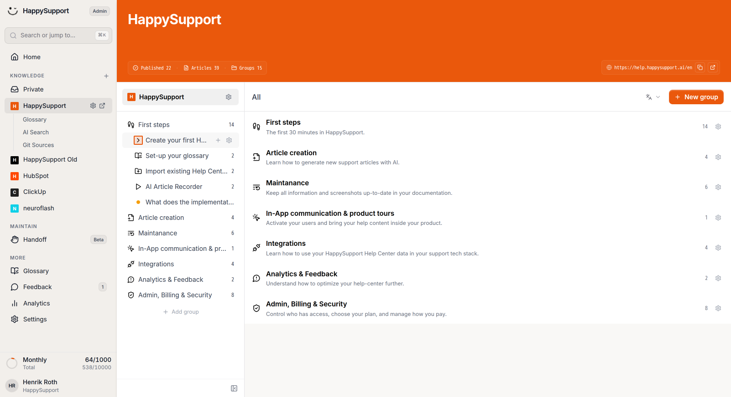
Task: Open settings gear for First steps row
Action: click(x=718, y=127)
